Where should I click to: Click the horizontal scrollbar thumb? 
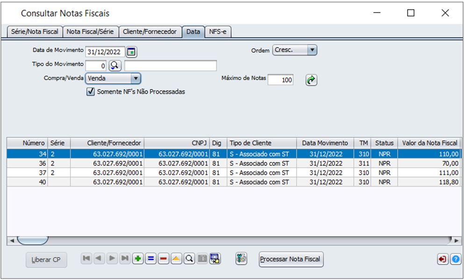[x=33, y=240]
